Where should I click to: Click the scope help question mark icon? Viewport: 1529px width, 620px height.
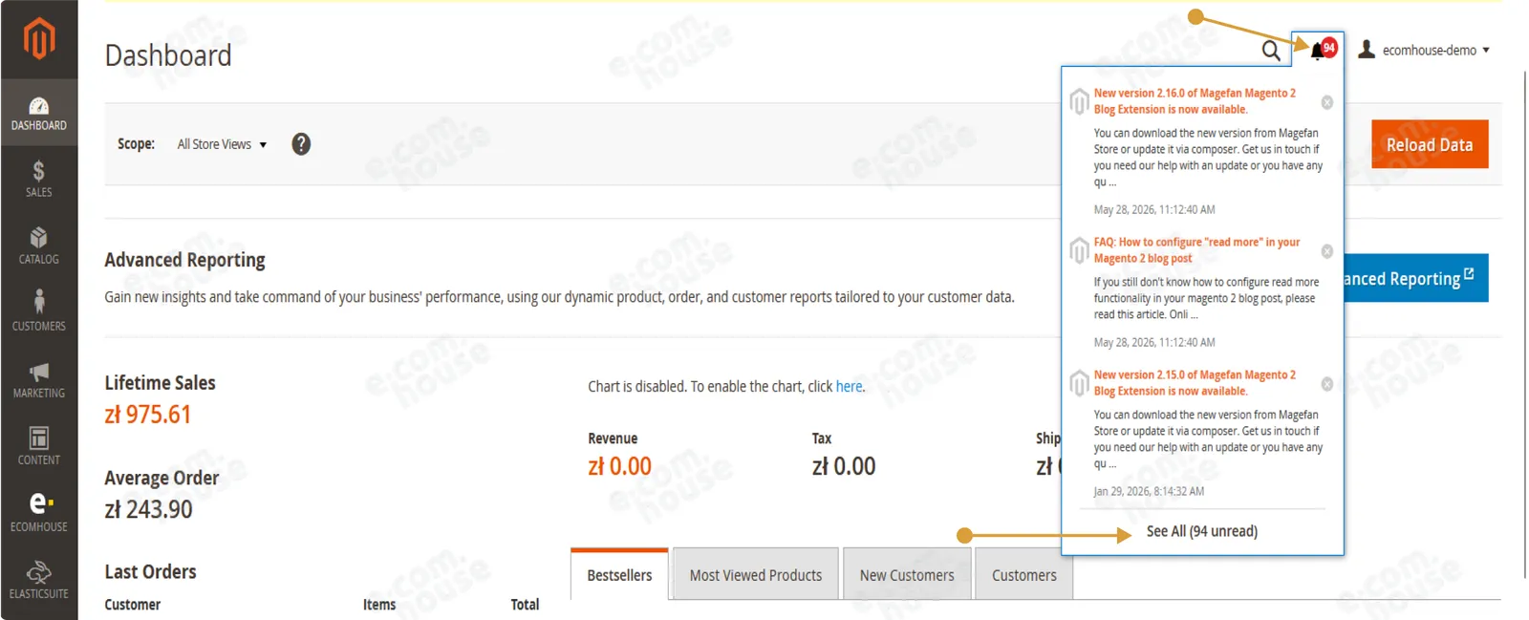(301, 144)
